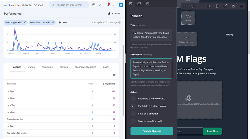Screen dimensions: 250x139
Task: Open the Google apps grid
Action: [114, 5]
